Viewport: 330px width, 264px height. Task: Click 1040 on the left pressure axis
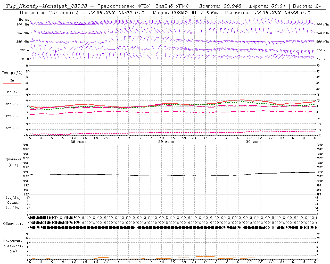25,145
